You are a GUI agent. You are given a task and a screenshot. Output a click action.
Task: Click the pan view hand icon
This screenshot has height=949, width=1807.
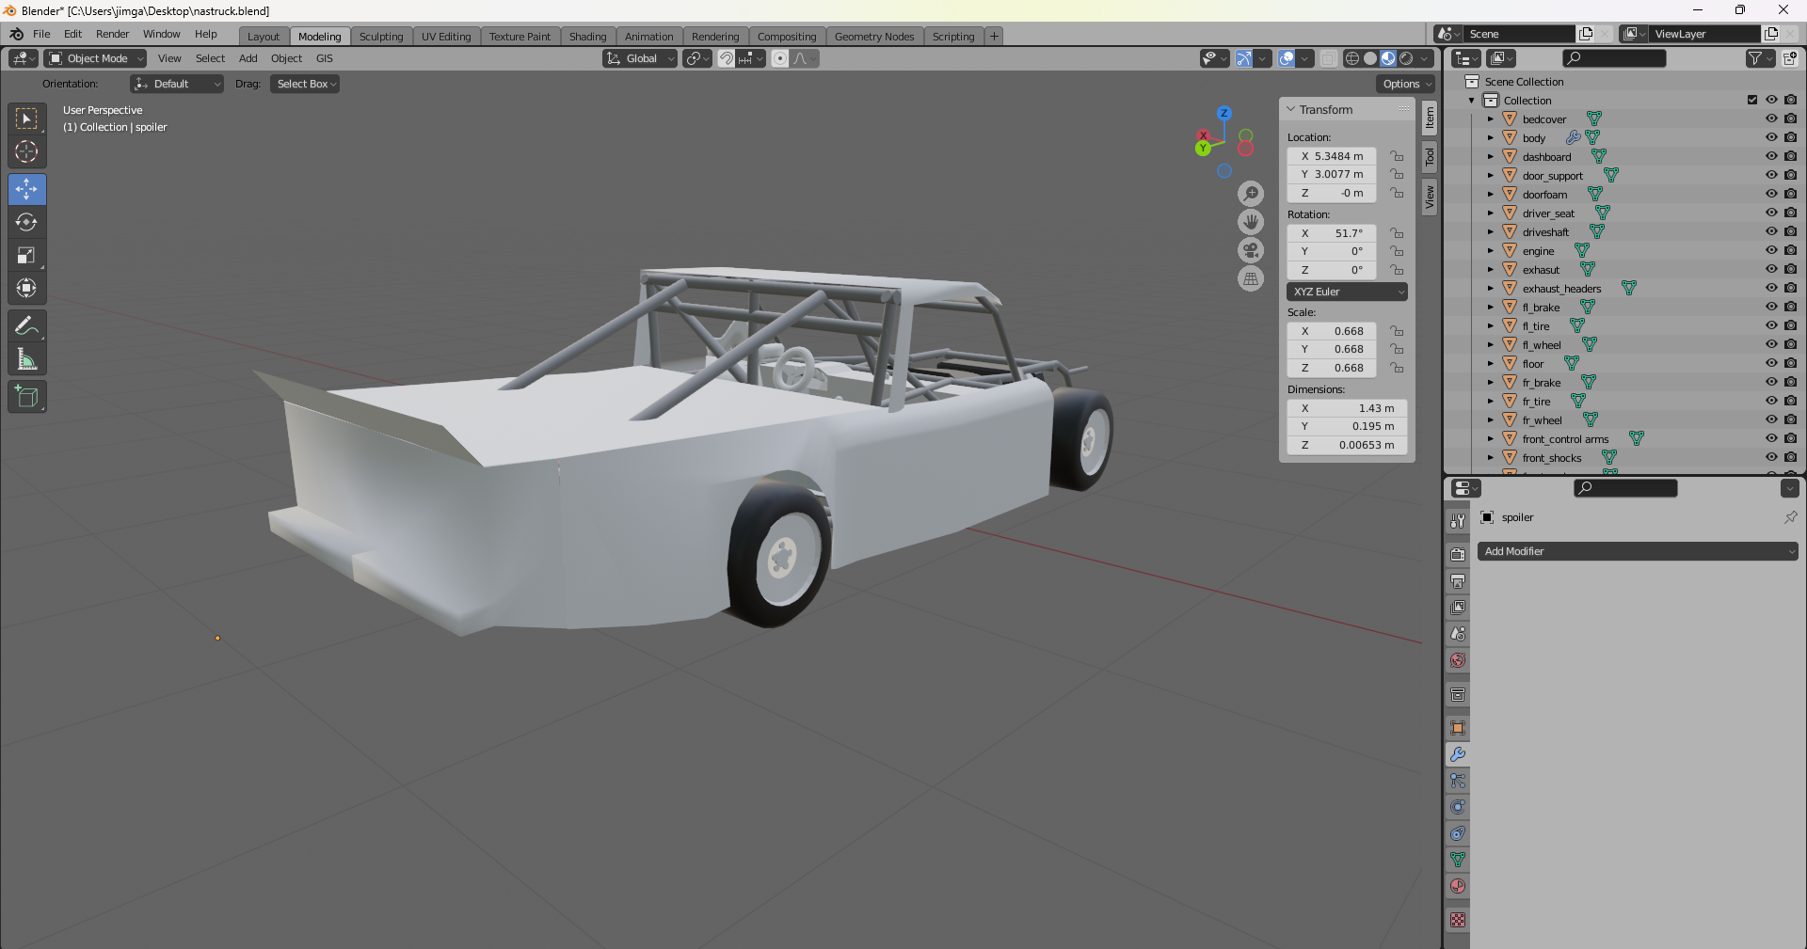click(x=1250, y=222)
